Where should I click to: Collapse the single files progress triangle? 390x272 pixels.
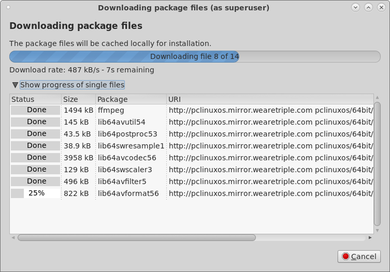(15, 85)
